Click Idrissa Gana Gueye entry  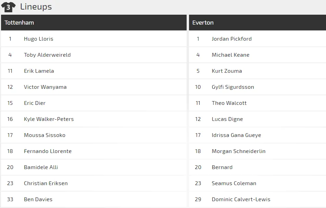click(x=236, y=135)
